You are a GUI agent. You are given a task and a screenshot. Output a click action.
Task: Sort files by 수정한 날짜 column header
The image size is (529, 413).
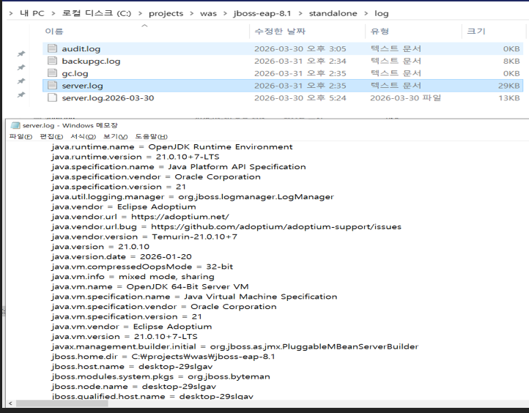280,31
